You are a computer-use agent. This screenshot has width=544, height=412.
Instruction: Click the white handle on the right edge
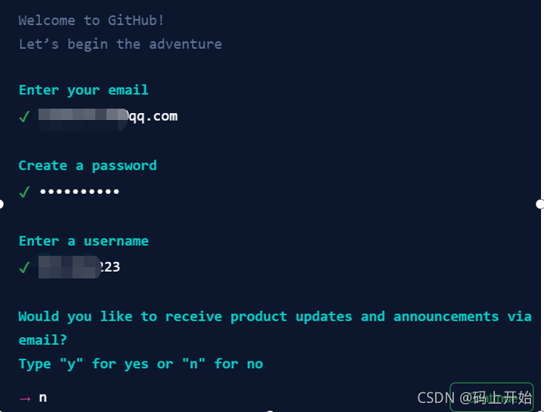click(539, 204)
